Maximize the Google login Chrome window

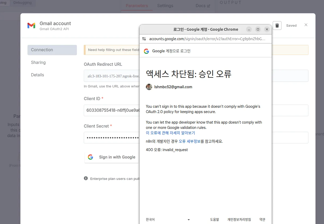(x=258, y=29)
